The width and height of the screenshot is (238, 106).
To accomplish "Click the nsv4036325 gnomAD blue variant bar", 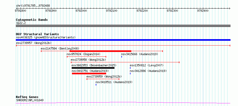I will tap(123, 40).
